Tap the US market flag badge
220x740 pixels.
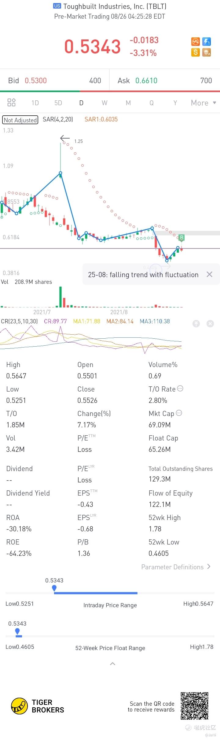point(57,6)
